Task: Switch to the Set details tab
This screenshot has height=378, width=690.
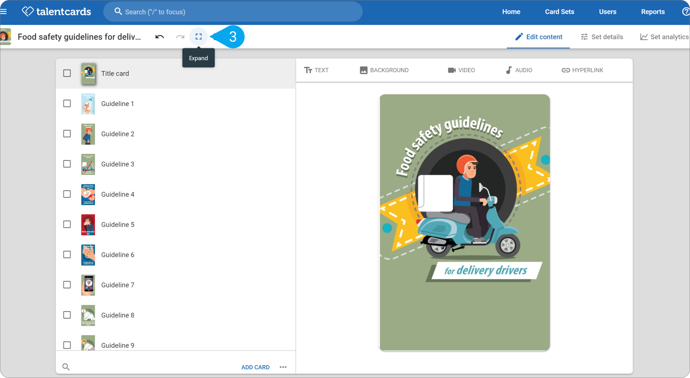Action: pos(602,37)
